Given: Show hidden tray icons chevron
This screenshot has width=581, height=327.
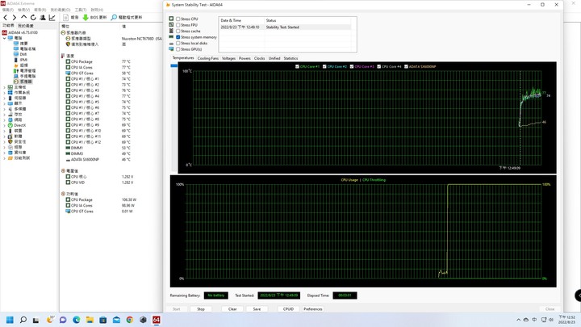Looking at the screenshot, I should [x=518, y=320].
